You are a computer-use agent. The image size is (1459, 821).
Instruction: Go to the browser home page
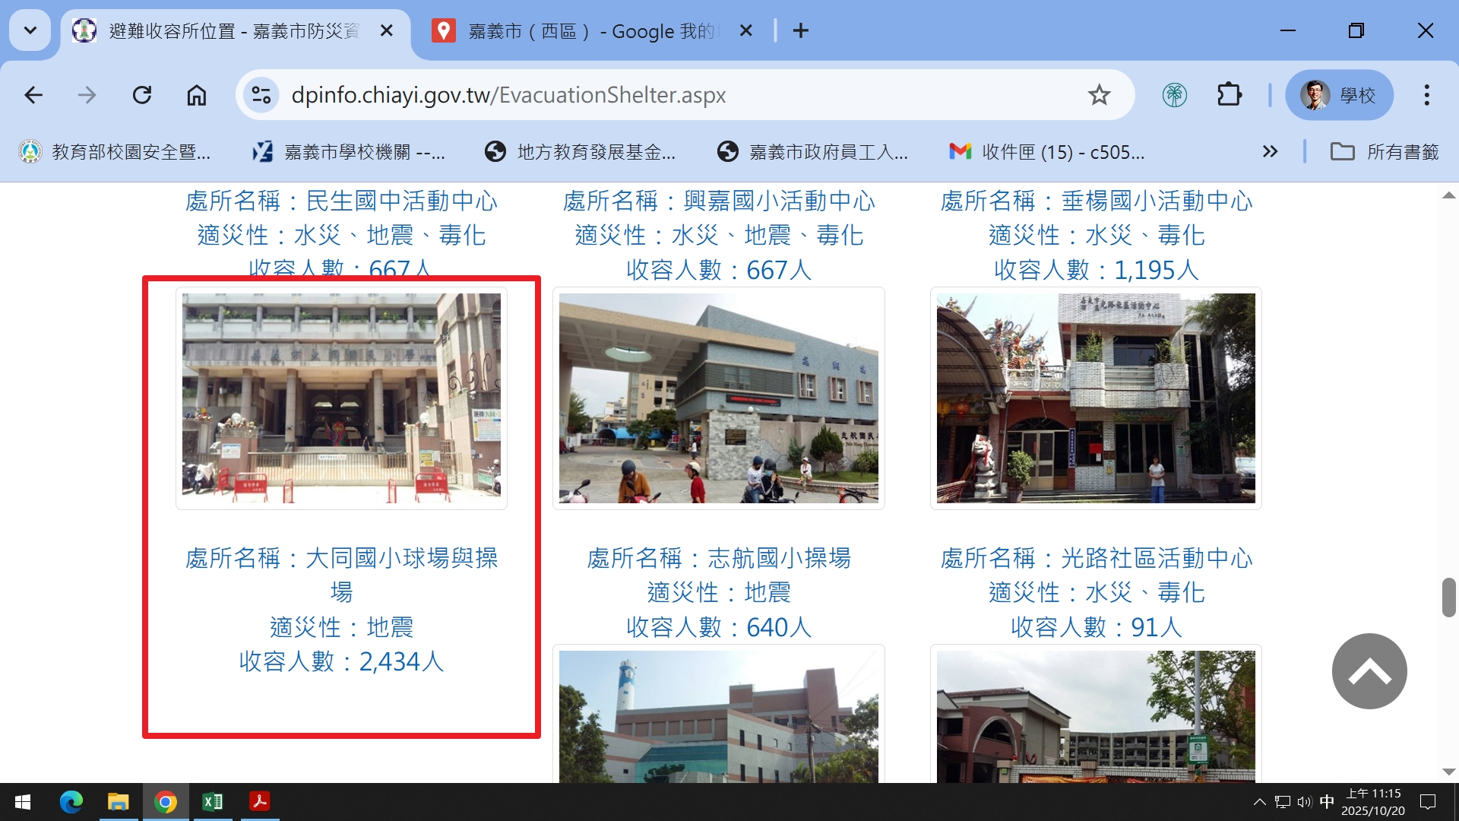196,95
